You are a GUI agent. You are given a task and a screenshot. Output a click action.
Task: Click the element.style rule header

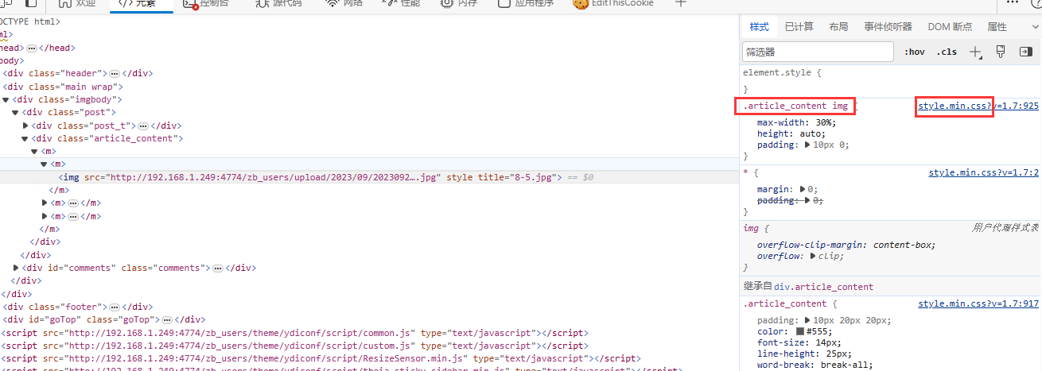[782, 72]
